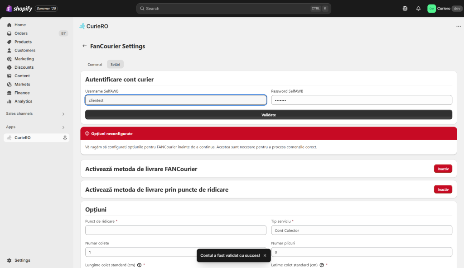
Task: Open Discounts in the sidebar
Action: [x=24, y=68]
